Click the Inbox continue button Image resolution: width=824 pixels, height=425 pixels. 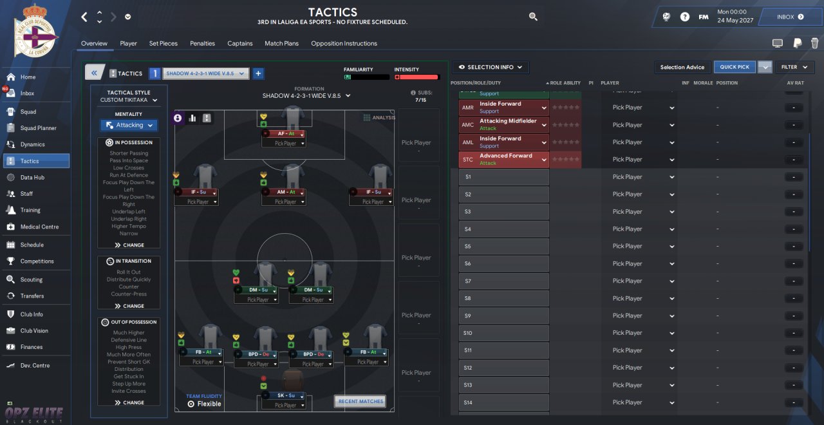pyautogui.click(x=790, y=17)
